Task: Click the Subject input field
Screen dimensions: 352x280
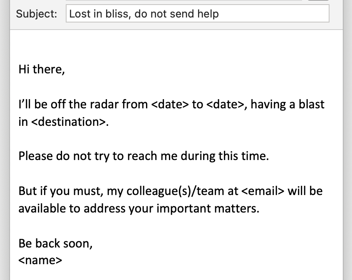Action: coord(197,14)
